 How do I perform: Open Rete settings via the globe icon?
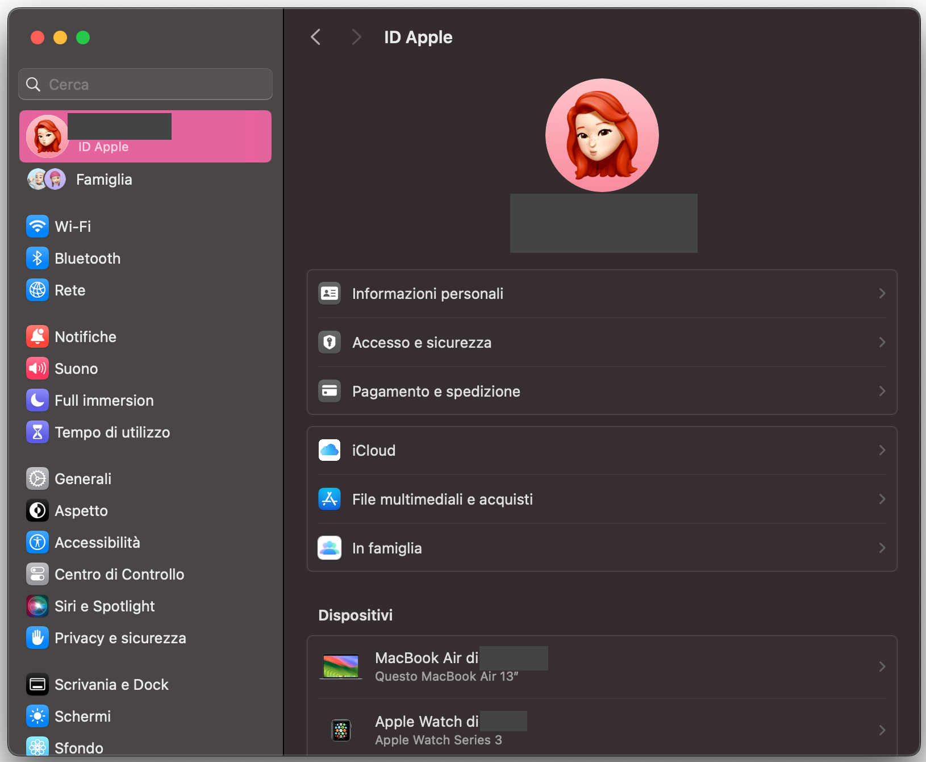tap(37, 290)
